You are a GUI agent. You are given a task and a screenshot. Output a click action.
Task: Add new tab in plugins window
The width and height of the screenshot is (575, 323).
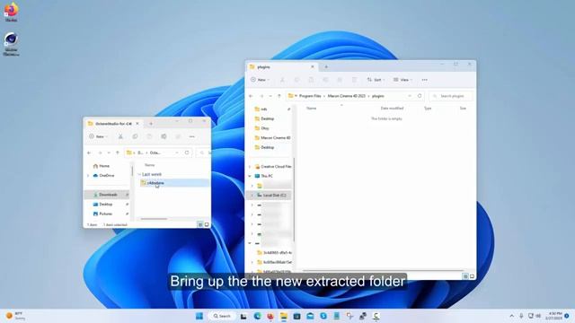pyautogui.click(x=326, y=66)
